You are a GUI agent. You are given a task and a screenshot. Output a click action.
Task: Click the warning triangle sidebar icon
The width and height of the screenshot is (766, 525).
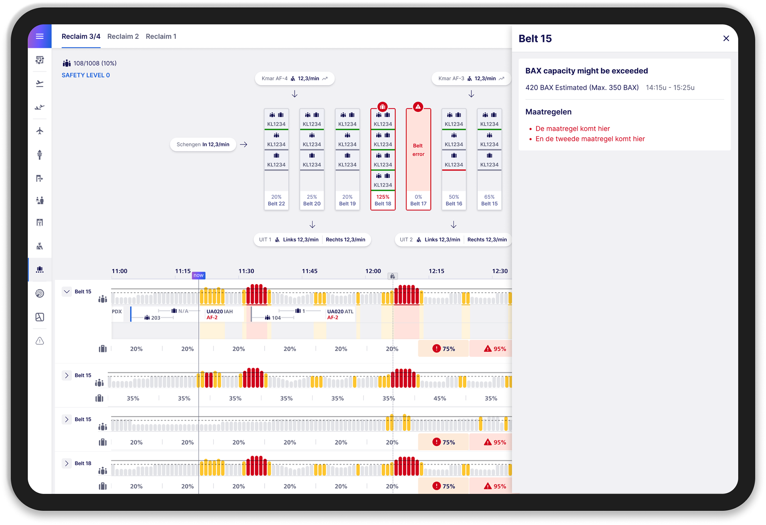pos(39,341)
